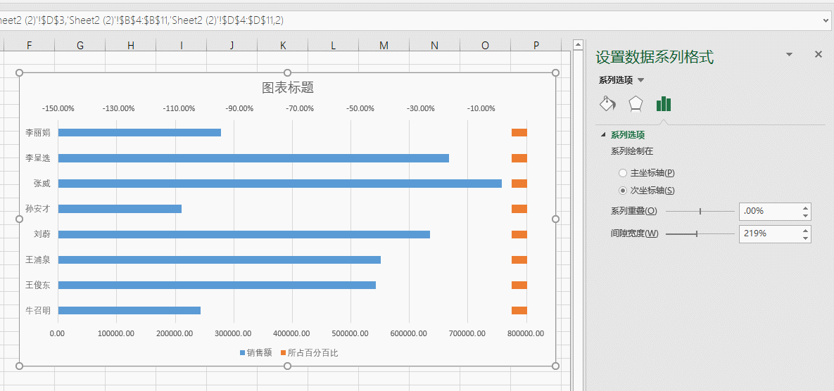Click the -10.00% secondary axis label
The image size is (834, 391).
481,108
